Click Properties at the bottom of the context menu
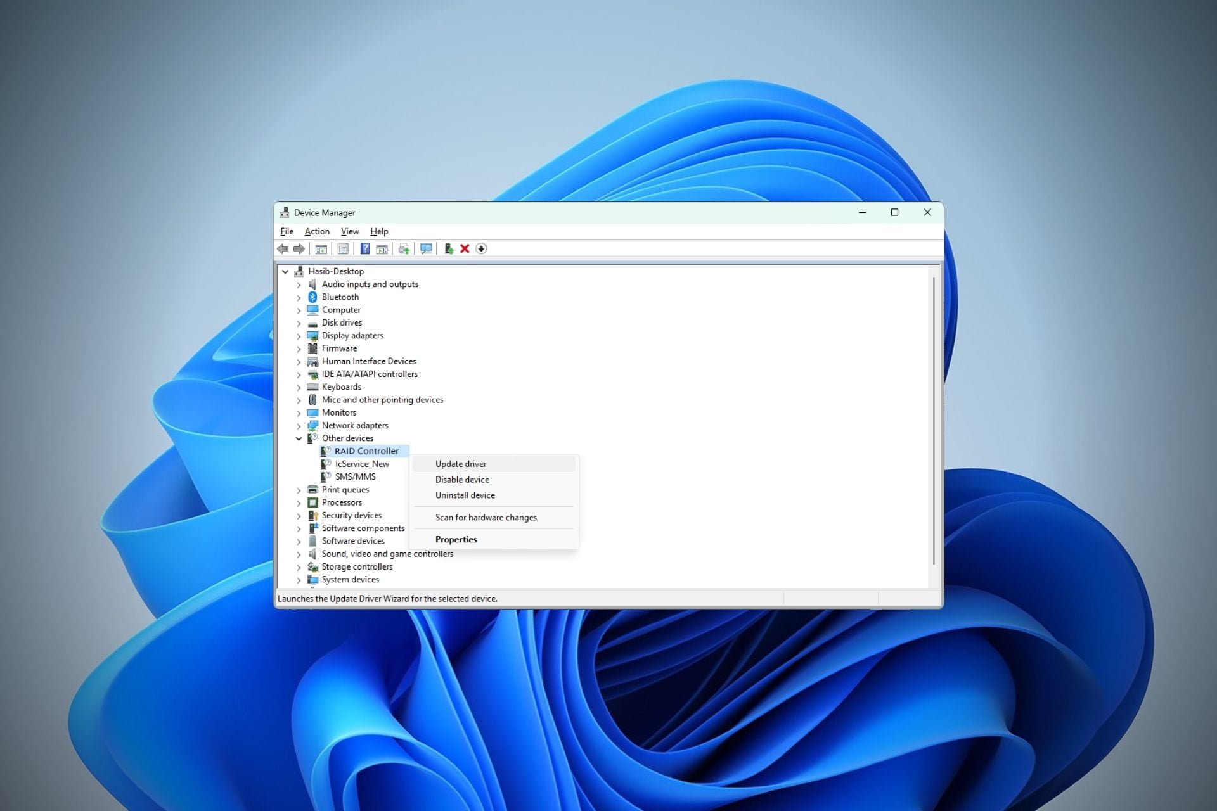1217x811 pixels. 456,539
